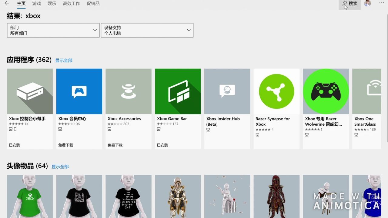Image resolution: width=388 pixels, height=218 pixels.
Task: Click the mobile device icon under Xbox 控制台小帮手
Action: pos(15,129)
